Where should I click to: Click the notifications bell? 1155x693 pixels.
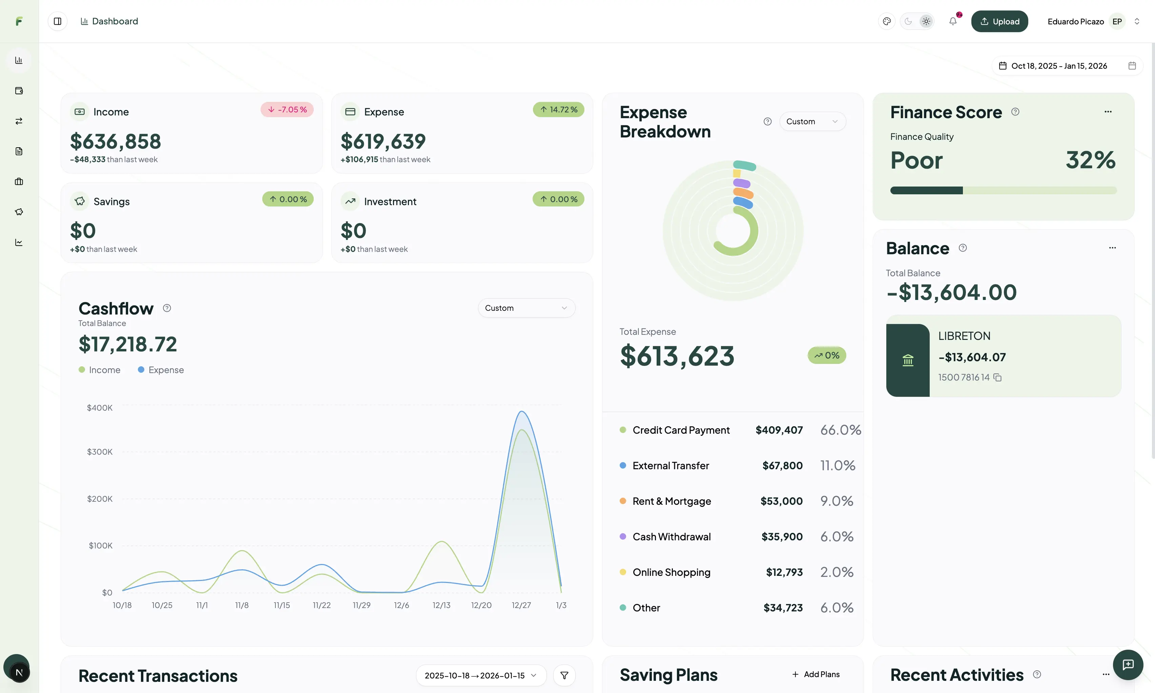coord(953,21)
